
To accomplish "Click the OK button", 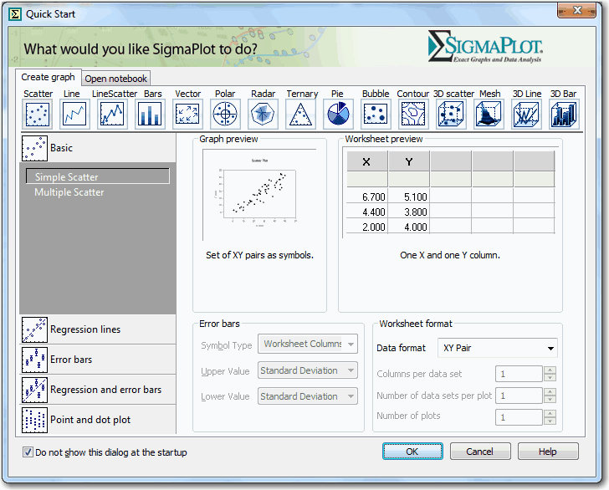I will (412, 452).
